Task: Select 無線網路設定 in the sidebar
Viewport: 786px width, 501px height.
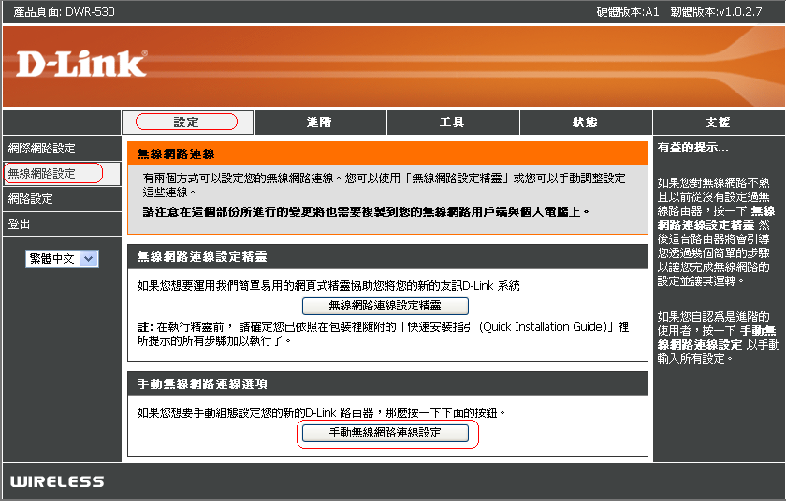Action: pyautogui.click(x=62, y=174)
